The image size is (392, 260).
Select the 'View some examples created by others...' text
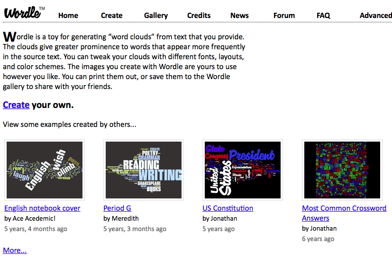click(70, 125)
